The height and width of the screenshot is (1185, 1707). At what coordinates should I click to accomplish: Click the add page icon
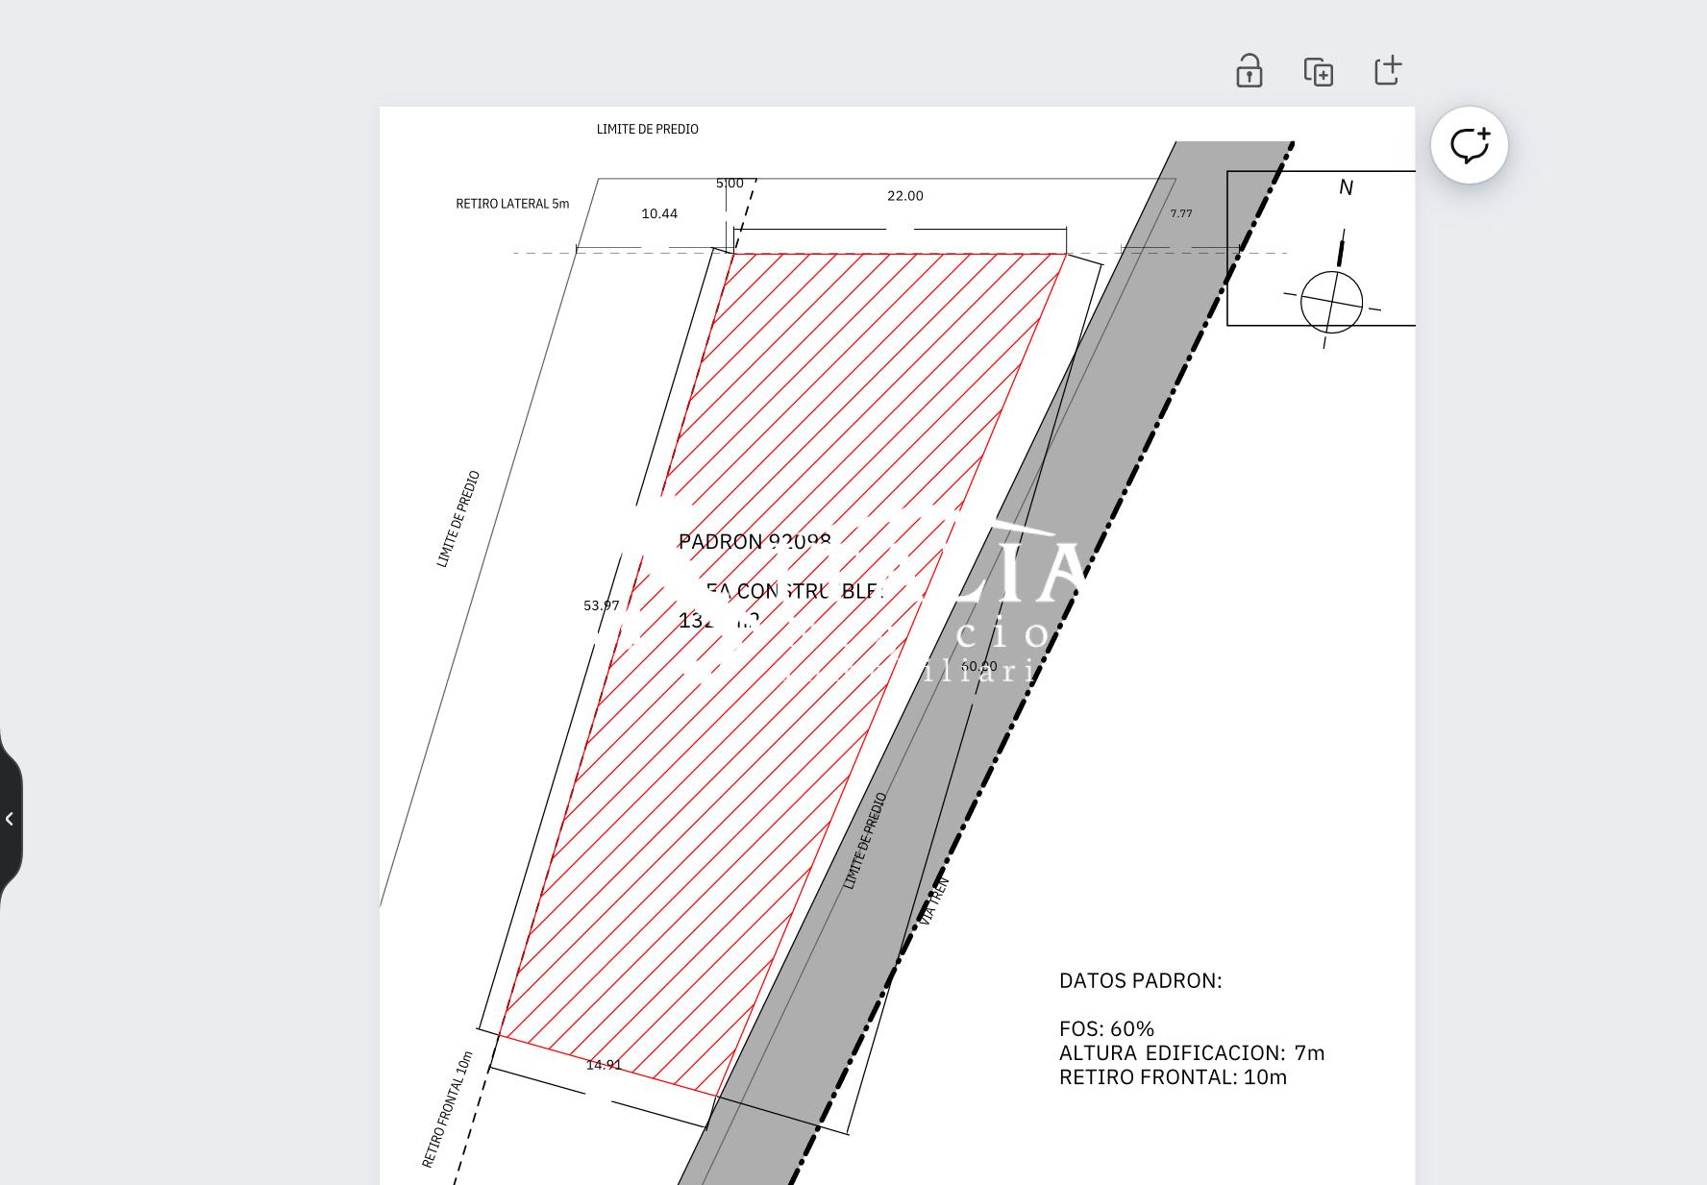coord(1388,70)
